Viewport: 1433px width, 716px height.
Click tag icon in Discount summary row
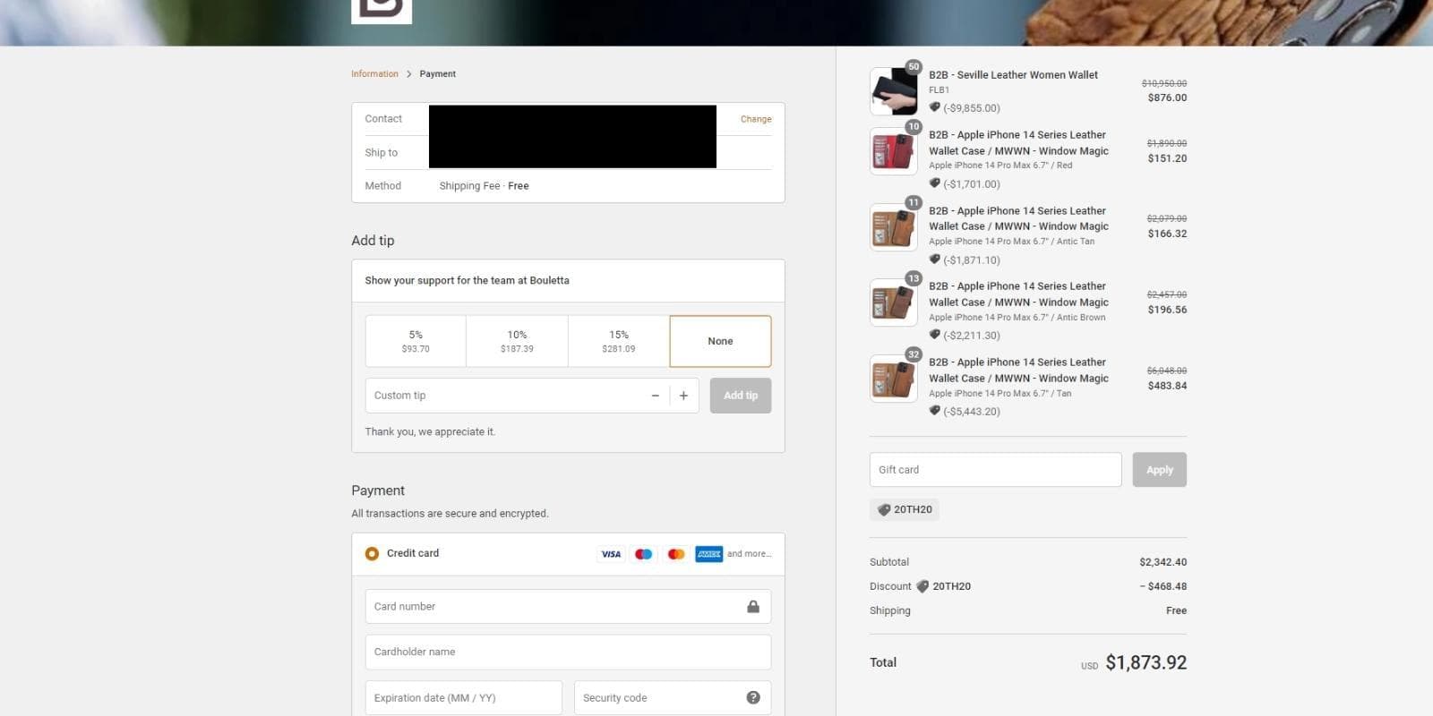(x=922, y=587)
